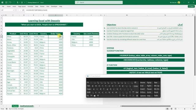Viewport: 196px width, 110px height.
Task: Open the File menu
Action: 3,6
